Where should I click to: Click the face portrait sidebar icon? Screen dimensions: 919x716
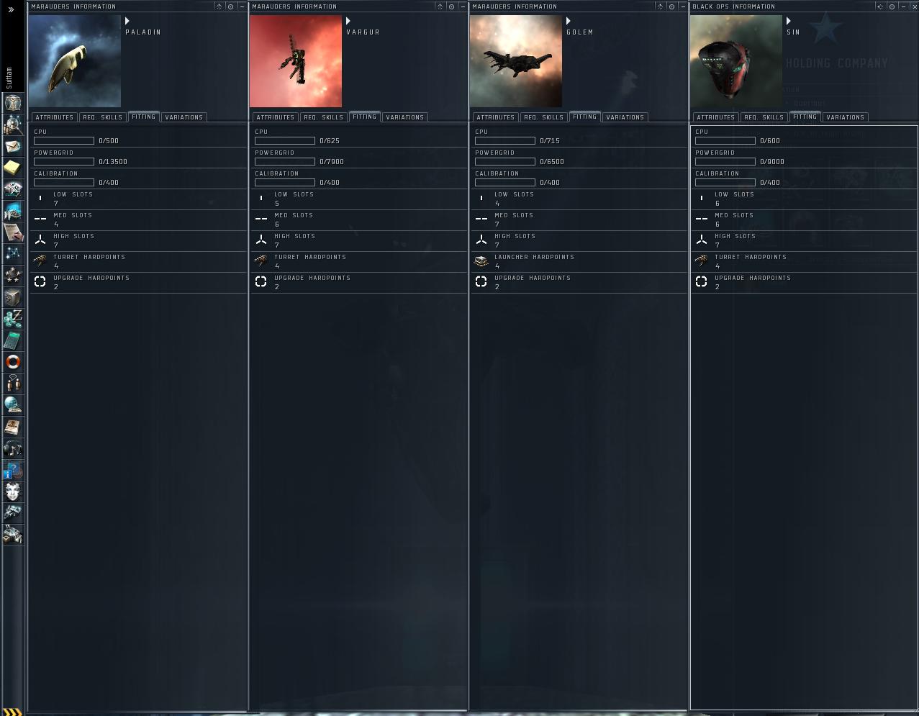[13, 491]
